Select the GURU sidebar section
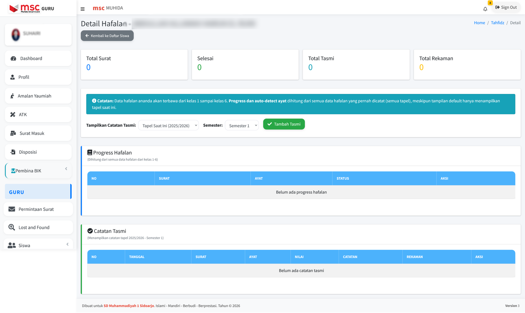This screenshot has height=313, width=525. click(38, 192)
